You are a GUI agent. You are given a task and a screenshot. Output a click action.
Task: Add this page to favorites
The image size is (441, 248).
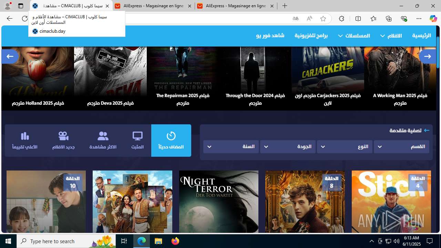(x=323, y=19)
